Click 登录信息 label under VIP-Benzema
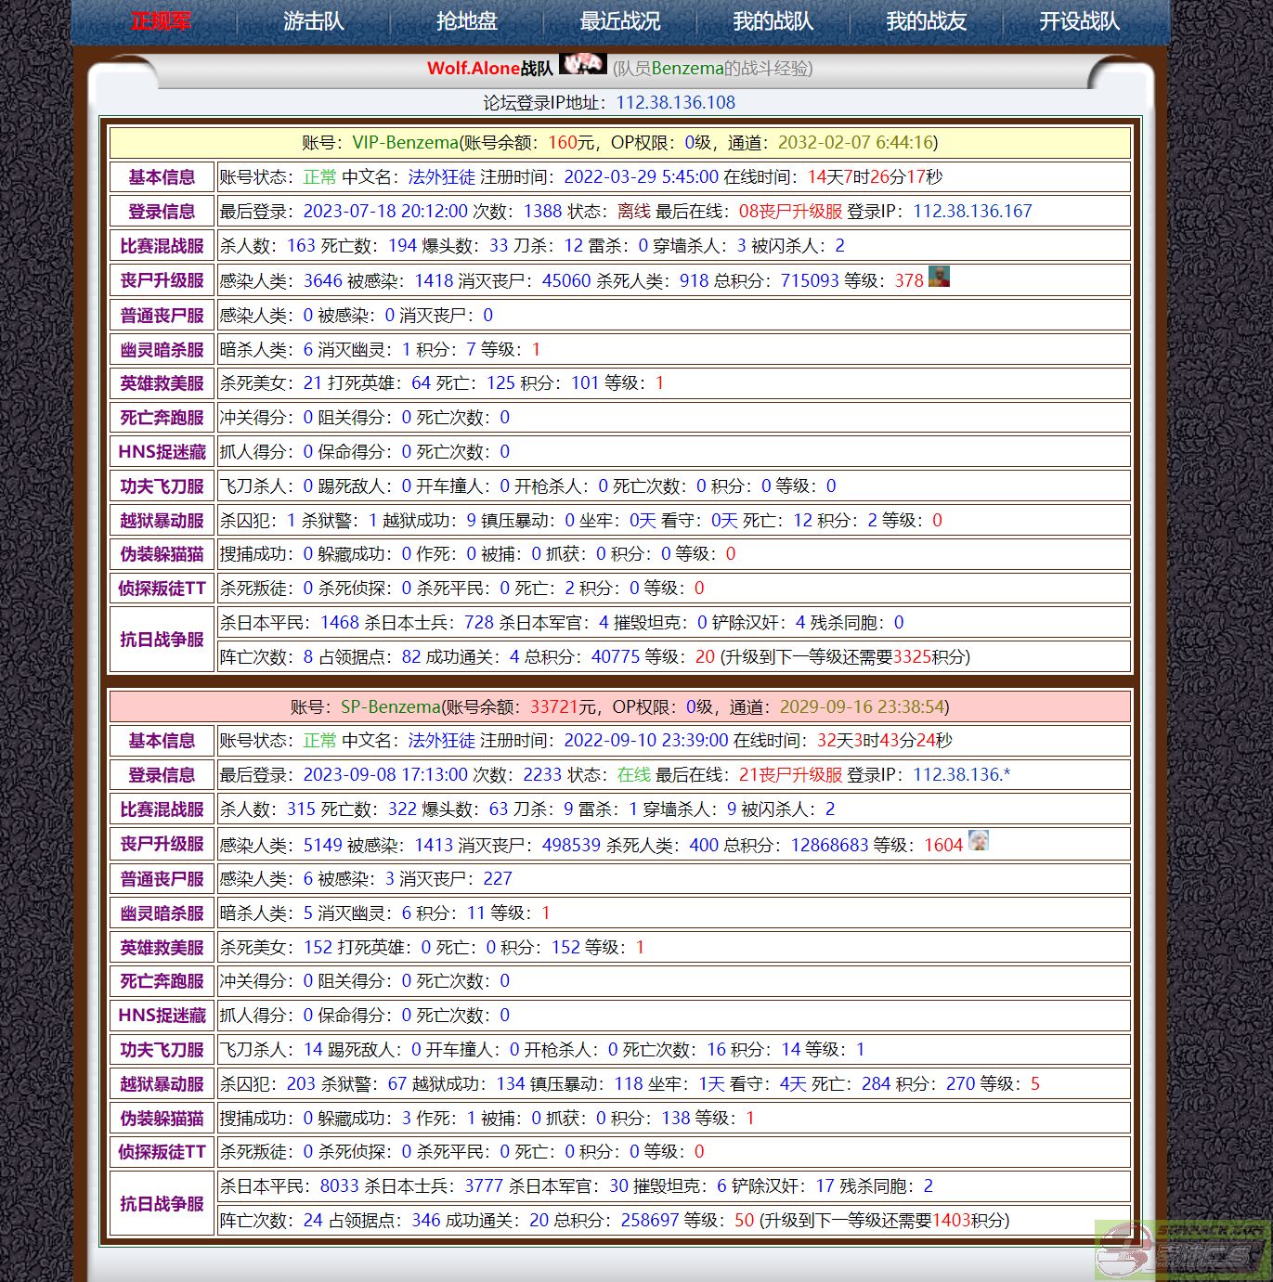 (x=162, y=212)
